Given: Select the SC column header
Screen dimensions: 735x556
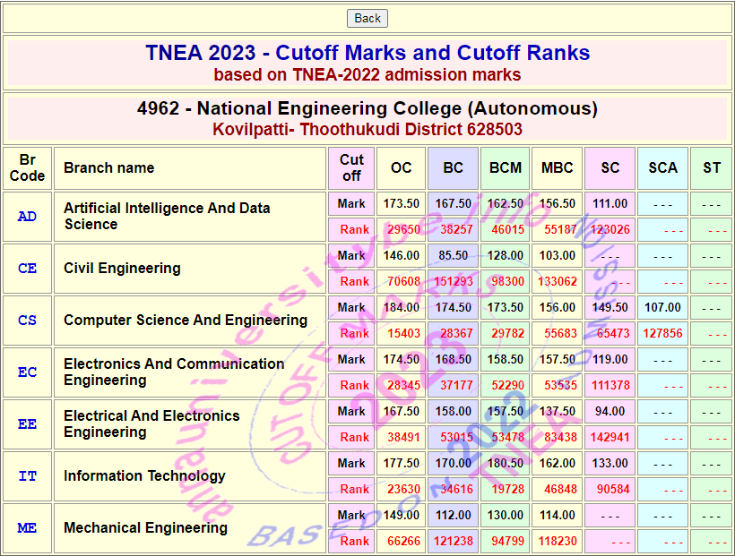Looking at the screenshot, I should [610, 168].
